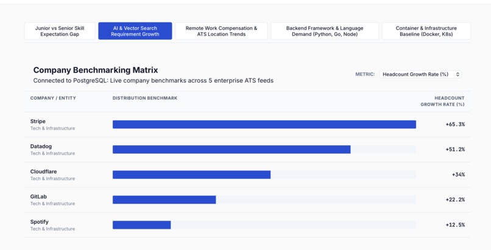Screen dimensions: 491x250
Task: Click the Stripe distribution benchmark bar
Action: tap(264, 124)
